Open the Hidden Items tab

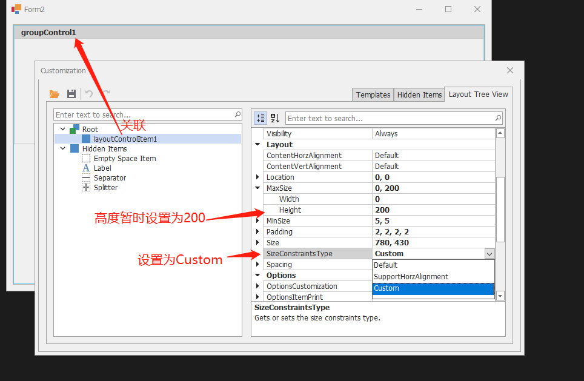click(x=419, y=94)
